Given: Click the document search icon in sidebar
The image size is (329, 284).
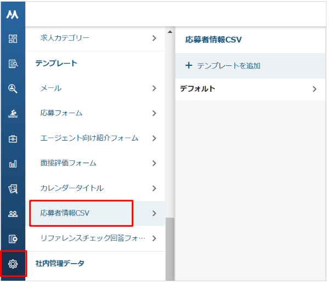Looking at the screenshot, I should point(13,64).
